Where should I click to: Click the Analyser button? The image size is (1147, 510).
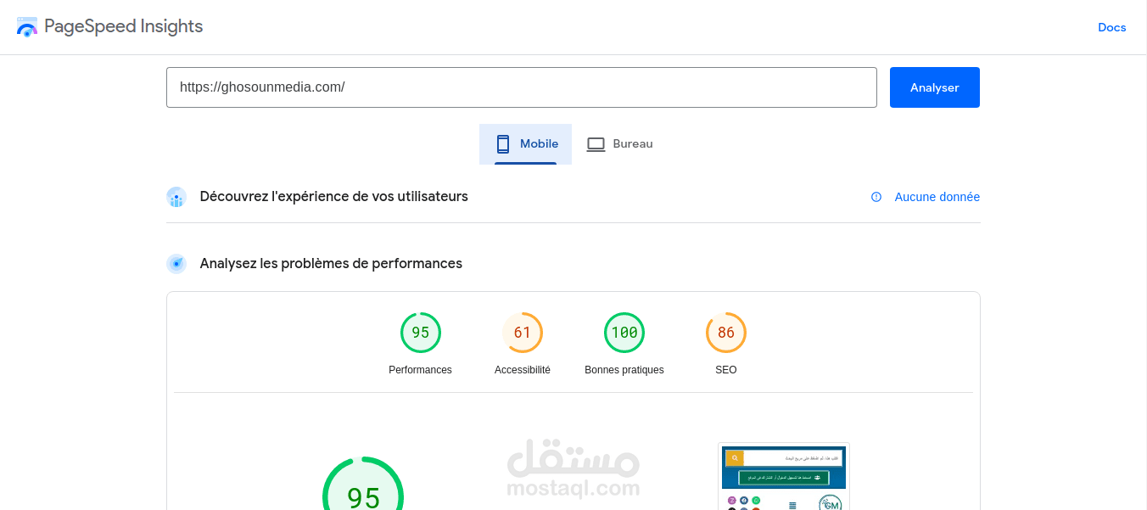(x=934, y=87)
